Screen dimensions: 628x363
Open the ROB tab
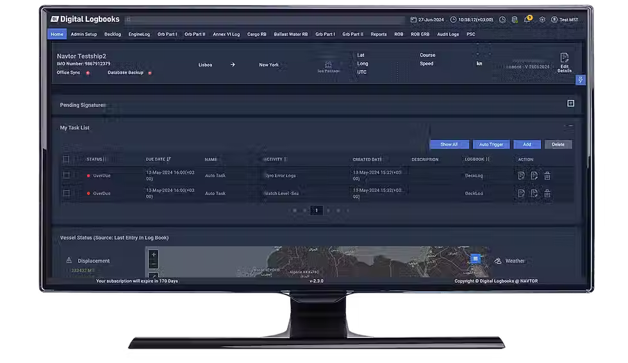pos(399,34)
